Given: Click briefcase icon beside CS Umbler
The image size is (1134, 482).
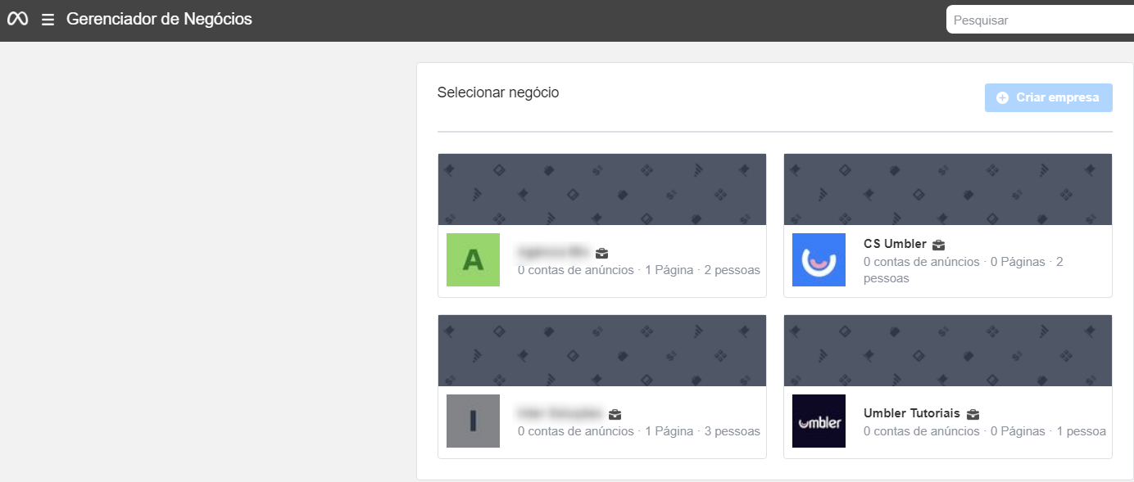Looking at the screenshot, I should pyautogui.click(x=939, y=245).
